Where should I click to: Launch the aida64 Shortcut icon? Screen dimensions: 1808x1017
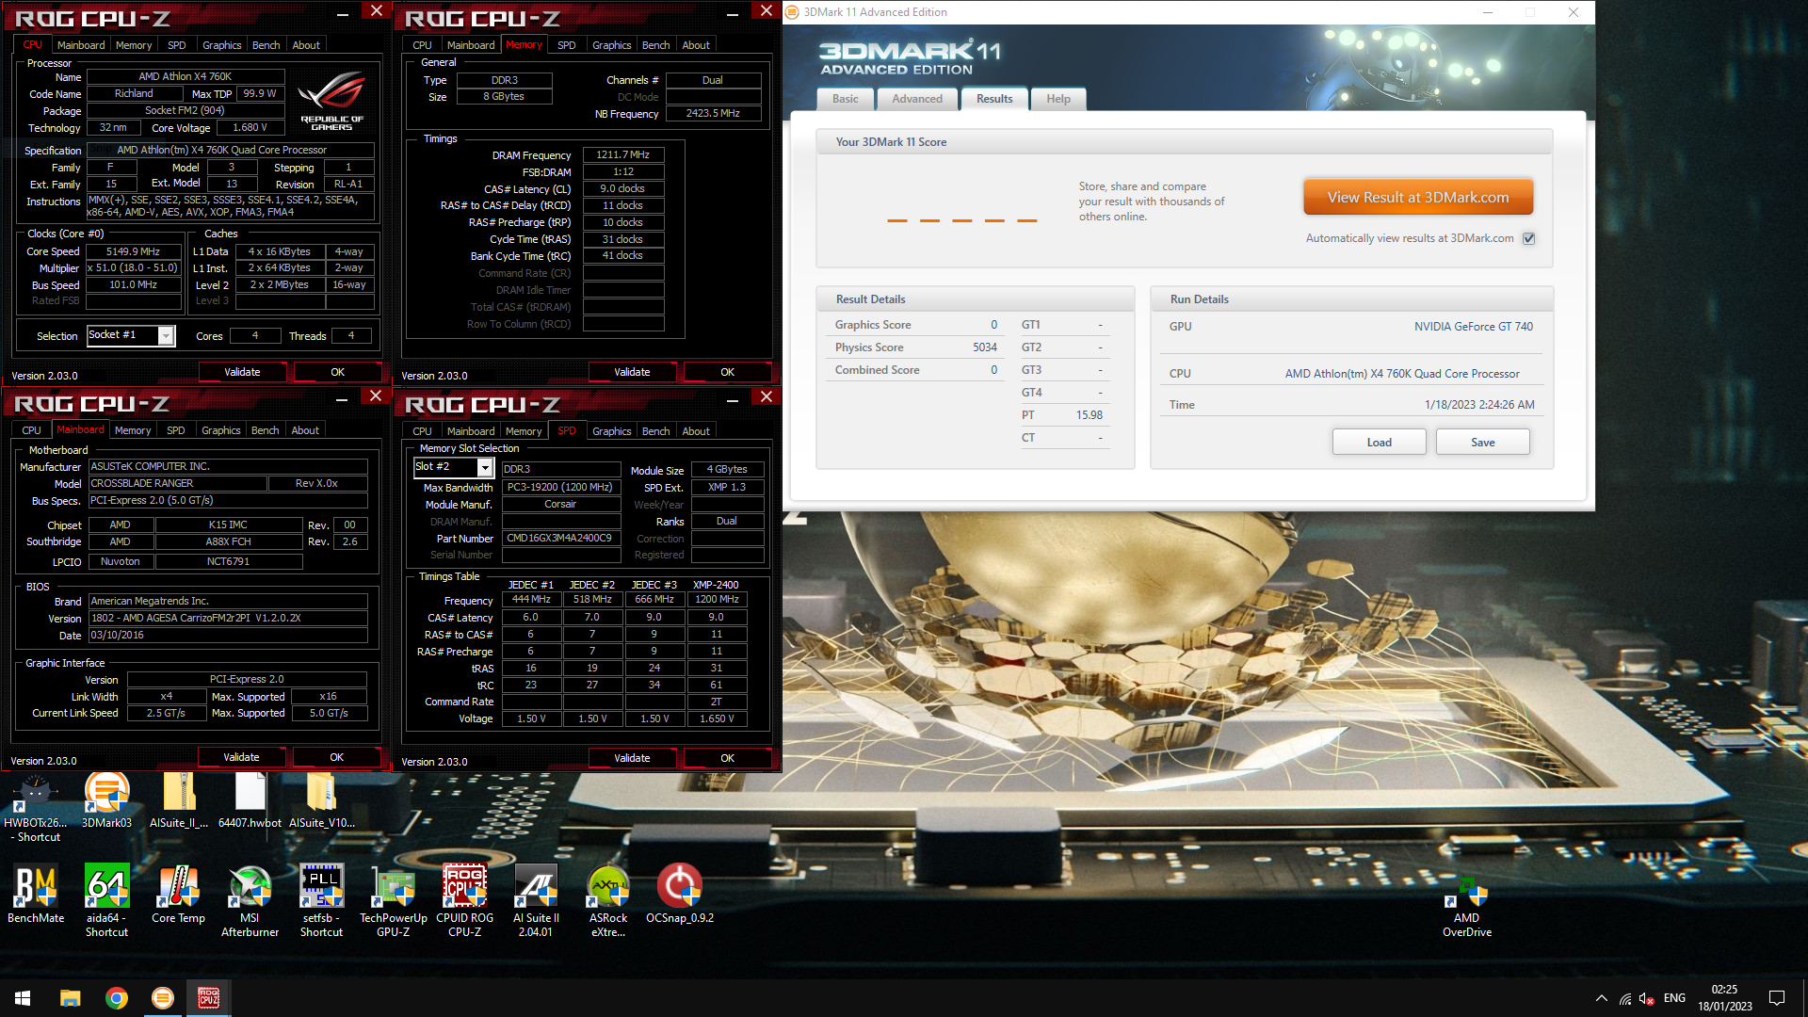[x=106, y=901]
